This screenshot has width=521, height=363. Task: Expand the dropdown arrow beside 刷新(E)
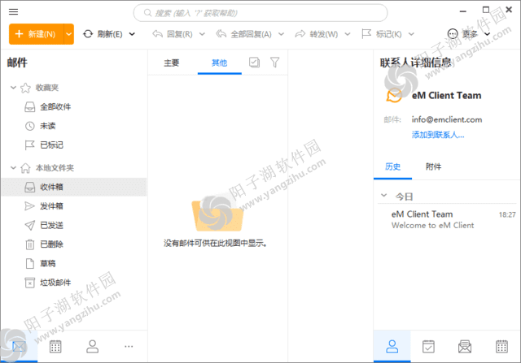pos(132,34)
